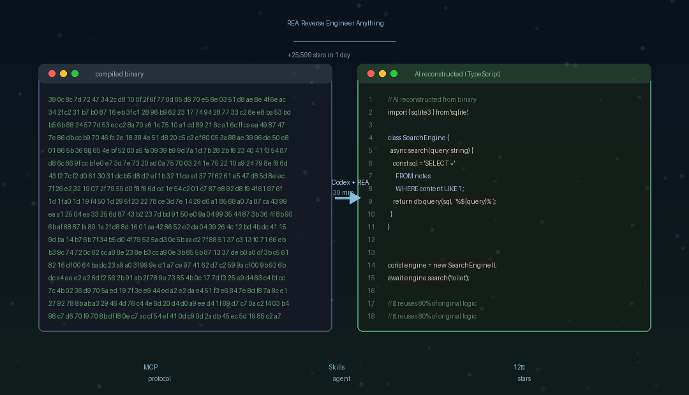The width and height of the screenshot is (689, 395).
Task: Click the '// AI reconstructed from binary' comment line
Action: point(432,99)
